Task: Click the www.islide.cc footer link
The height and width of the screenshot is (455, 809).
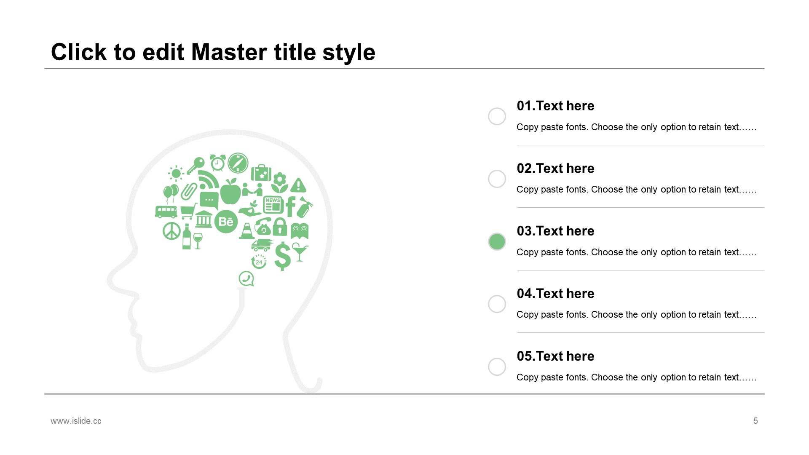Action: (76, 421)
